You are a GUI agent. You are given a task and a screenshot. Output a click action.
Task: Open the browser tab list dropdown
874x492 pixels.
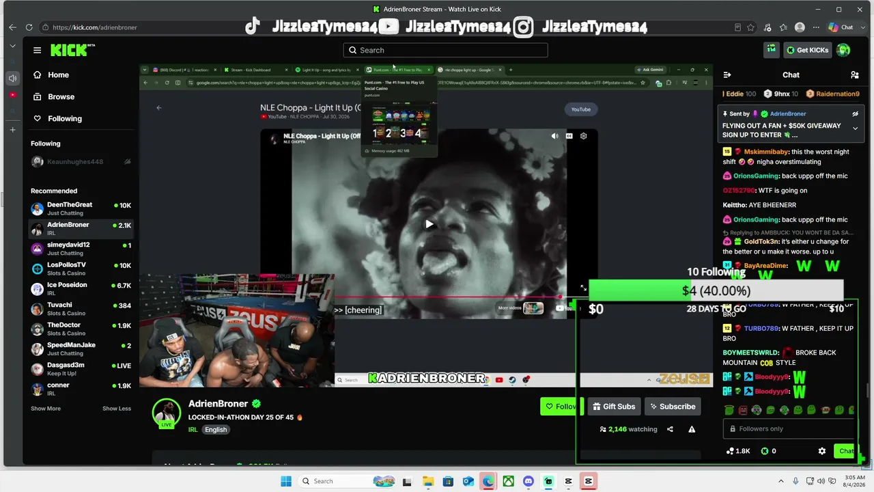point(12,46)
